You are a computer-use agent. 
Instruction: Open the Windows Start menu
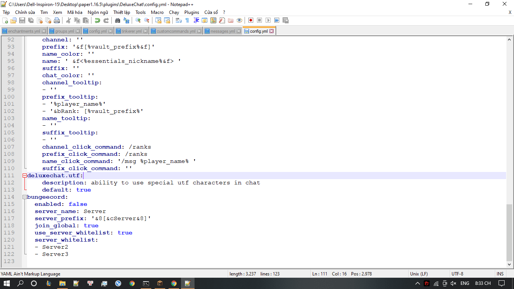(7, 283)
